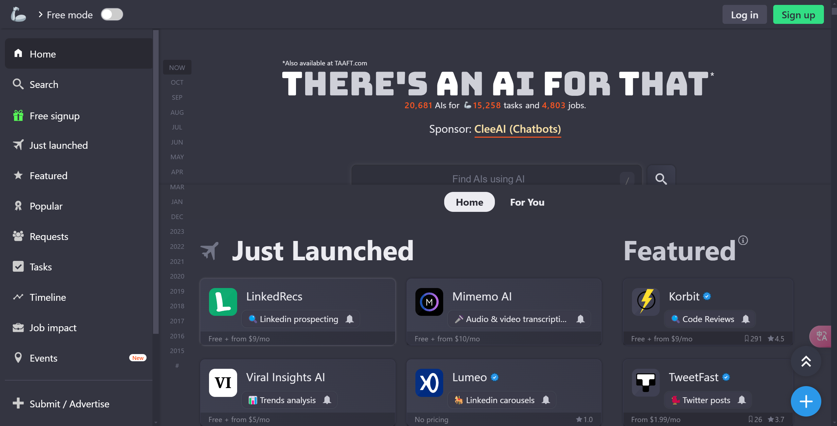Click the bell on Twitter posts
This screenshot has height=426, width=837.
click(x=742, y=400)
